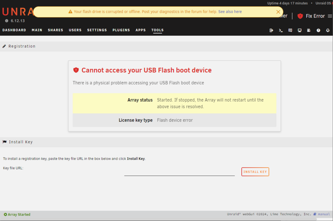Open the system log icon
The width and height of the screenshot is (333, 221).
coord(309,30)
